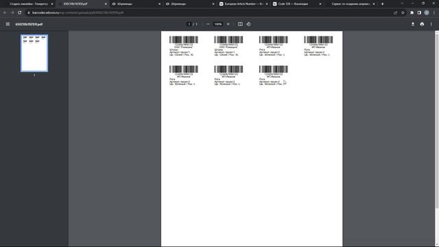439x247 pixels.
Task: Go forward in browser history
Action: coord(12,12)
